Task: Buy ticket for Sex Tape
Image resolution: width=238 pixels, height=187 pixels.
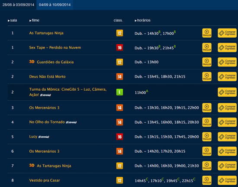Action: point(227,47)
